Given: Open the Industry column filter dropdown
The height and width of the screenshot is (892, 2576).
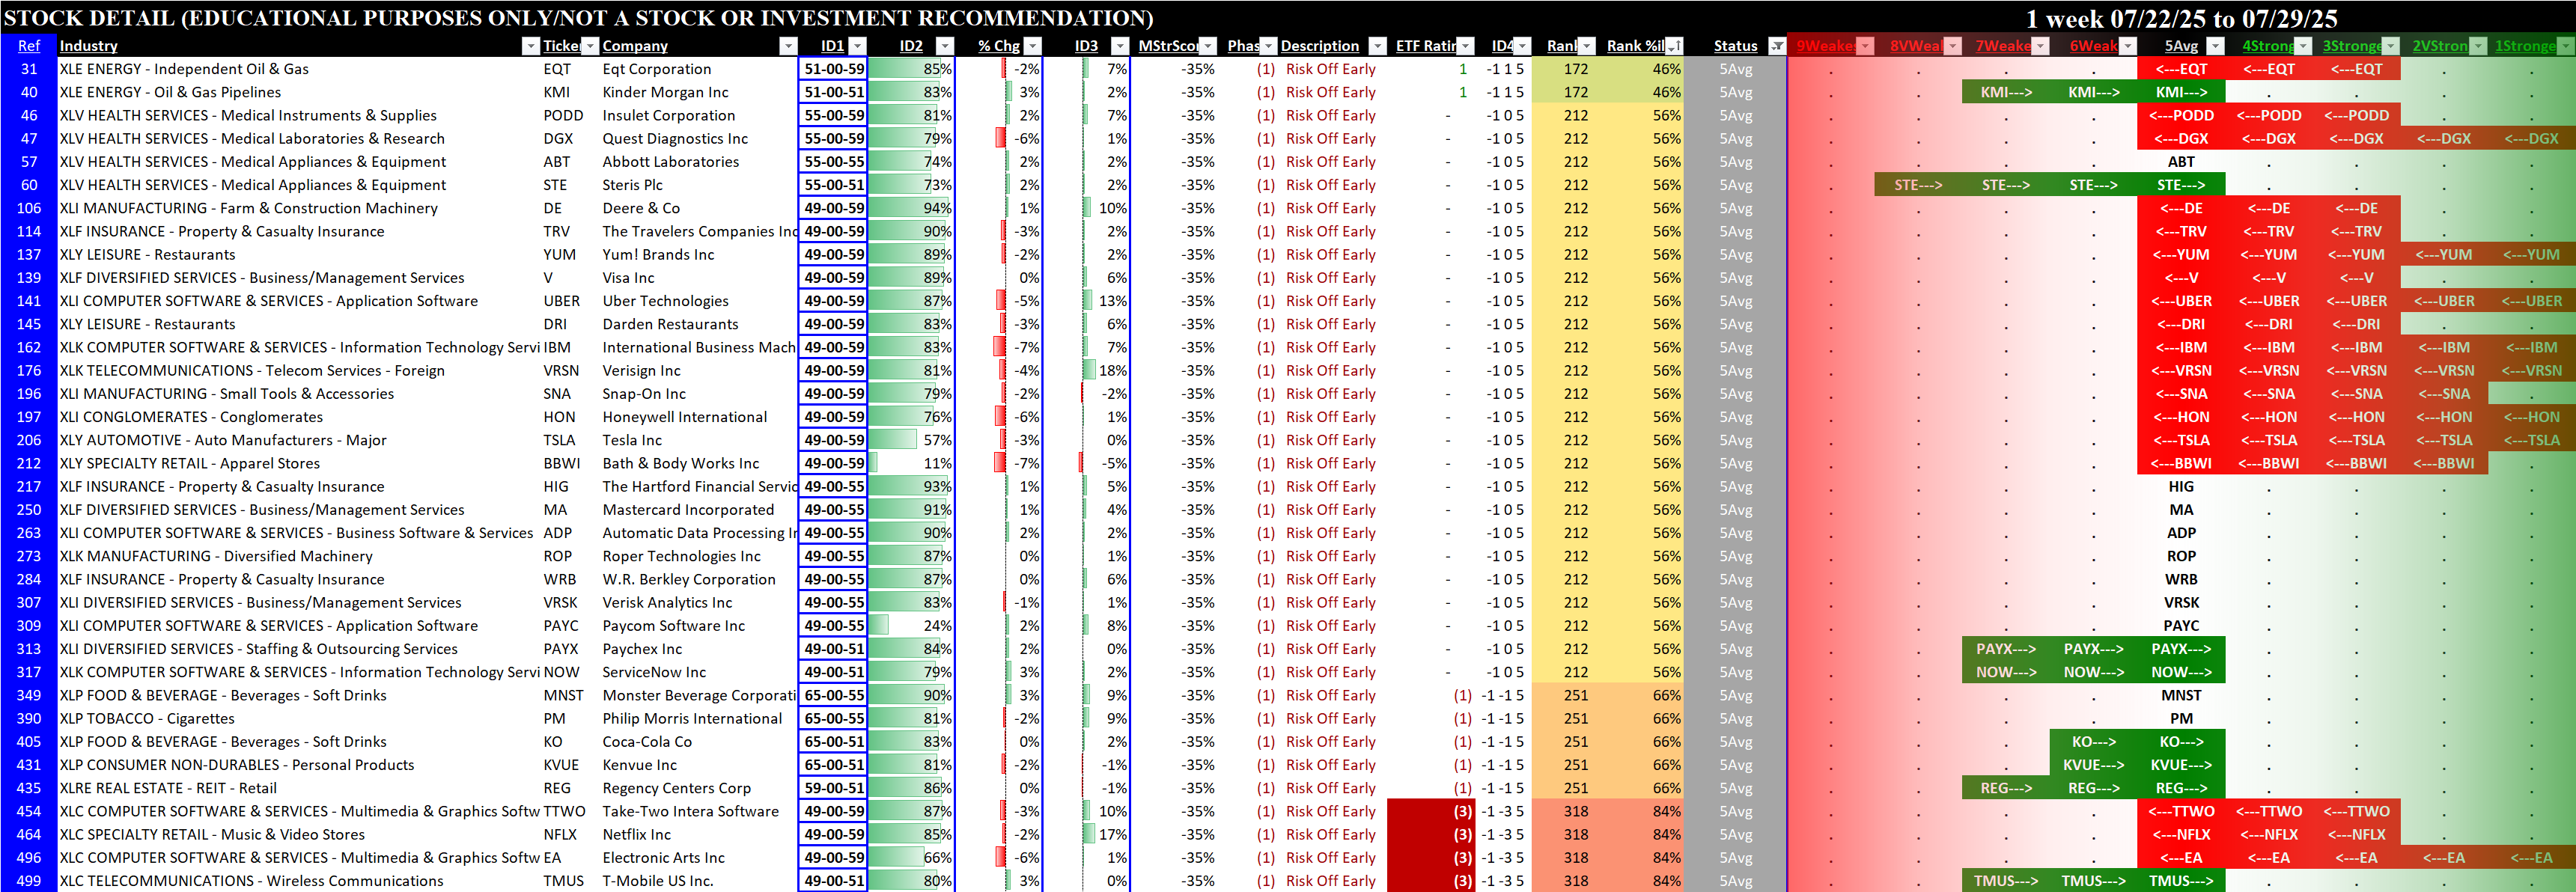Looking at the screenshot, I should (x=530, y=46).
